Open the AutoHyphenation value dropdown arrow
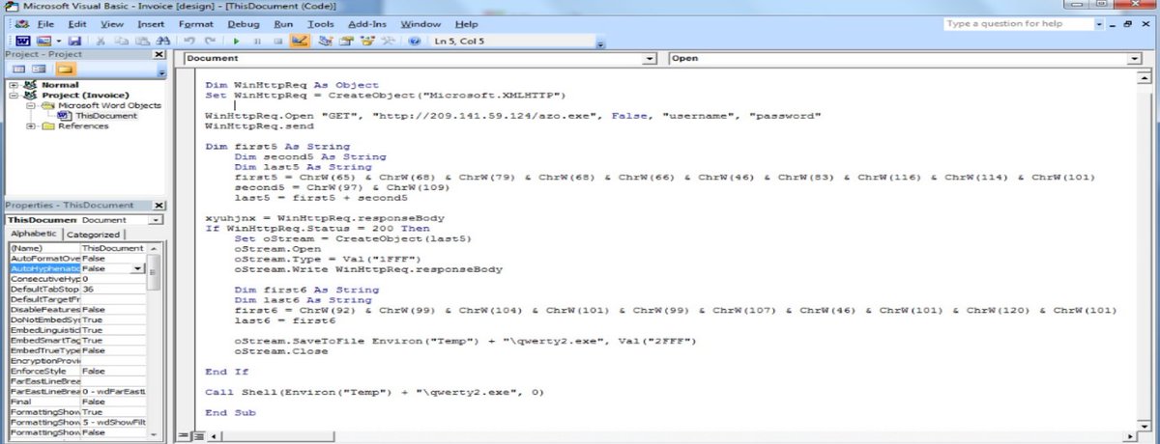The height and width of the screenshot is (444, 1160). click(x=139, y=268)
